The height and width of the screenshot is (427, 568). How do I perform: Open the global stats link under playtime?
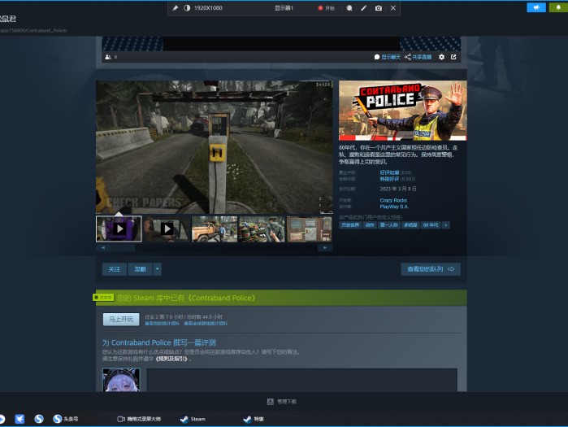pyautogui.click(x=206, y=324)
